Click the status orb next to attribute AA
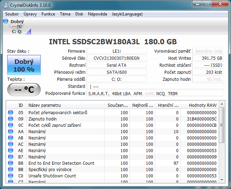The image size is (231, 189). (11, 132)
